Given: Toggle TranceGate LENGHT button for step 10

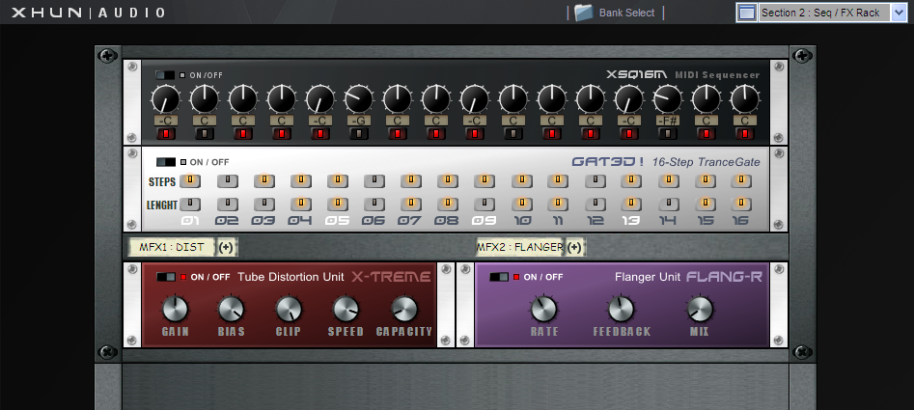Looking at the screenshot, I should point(522,204).
